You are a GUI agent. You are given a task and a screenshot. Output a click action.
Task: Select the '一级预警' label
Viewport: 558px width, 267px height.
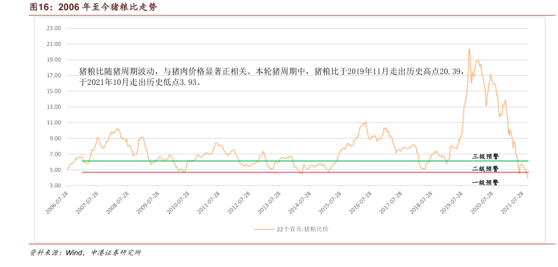tap(485, 183)
